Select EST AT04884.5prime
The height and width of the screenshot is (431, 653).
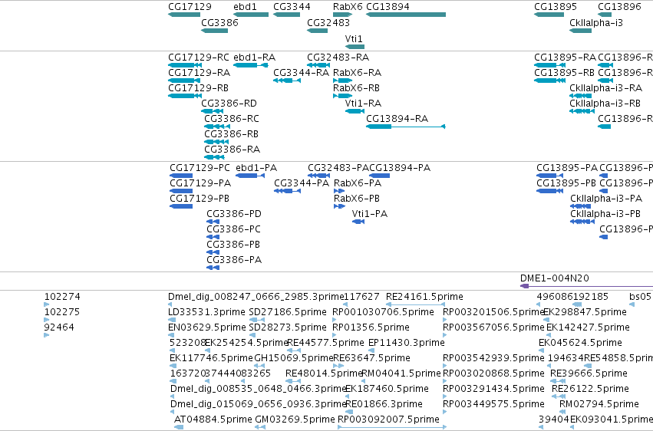click(179, 427)
